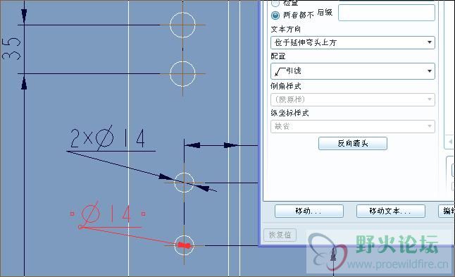455x277 pixels.
Task: Open the 倒角样式 dropdown (照原样)
Action: pos(353,99)
